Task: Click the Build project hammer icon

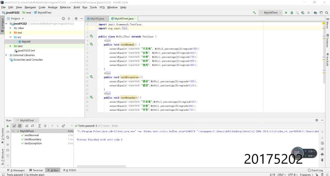Action: click(254, 13)
